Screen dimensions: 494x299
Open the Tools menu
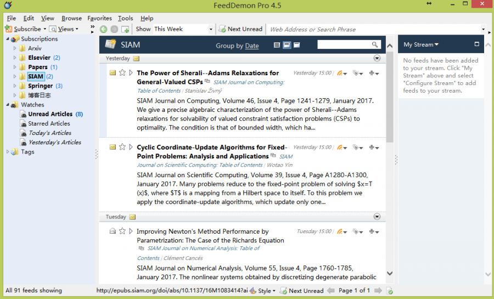[x=125, y=18]
